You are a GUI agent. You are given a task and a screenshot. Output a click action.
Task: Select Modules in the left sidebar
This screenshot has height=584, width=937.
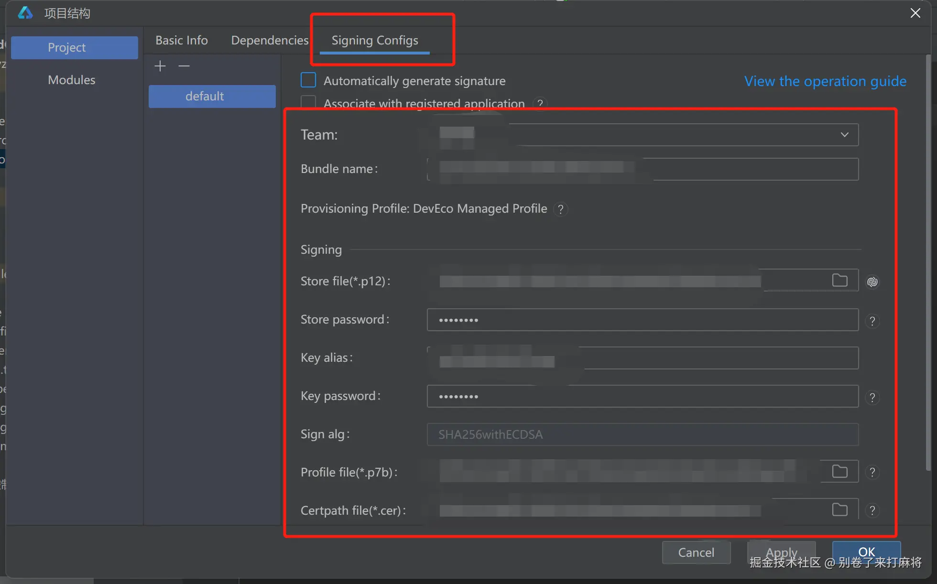[x=72, y=80]
